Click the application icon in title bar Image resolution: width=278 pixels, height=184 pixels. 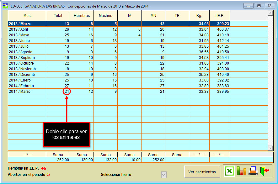pyautogui.click(x=5, y=6)
